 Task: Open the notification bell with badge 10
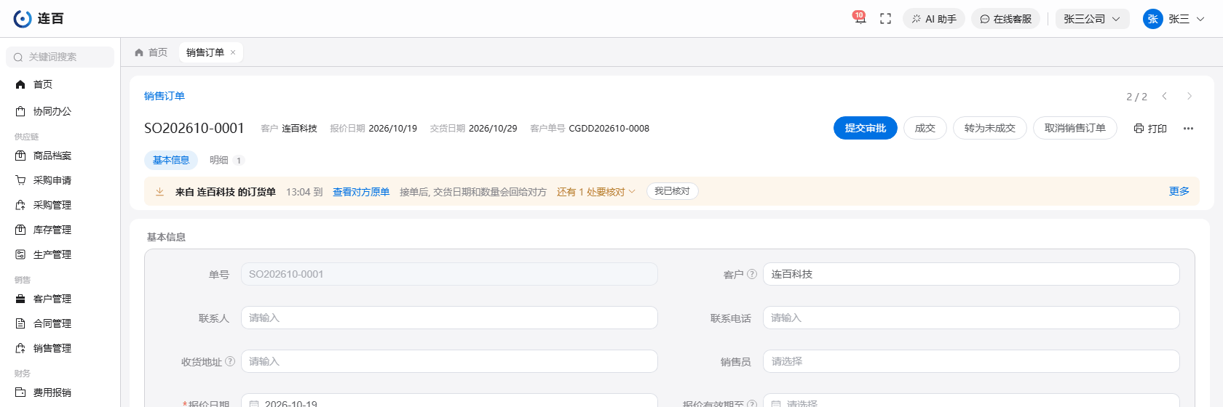click(x=860, y=19)
